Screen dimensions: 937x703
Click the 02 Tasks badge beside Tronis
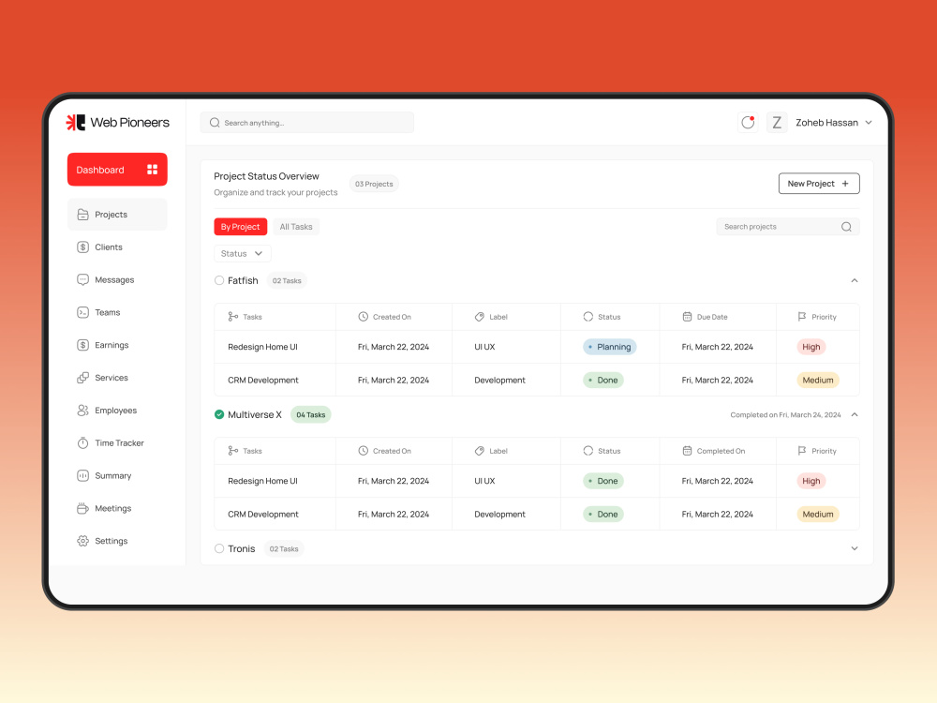click(284, 548)
